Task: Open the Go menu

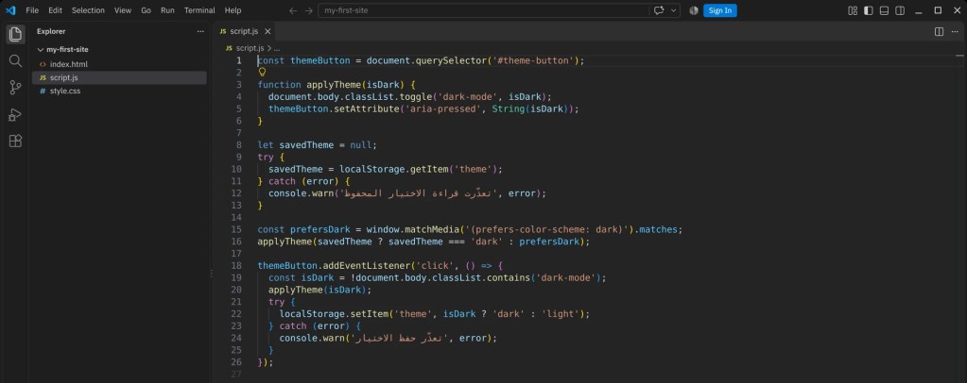Action: [147, 10]
